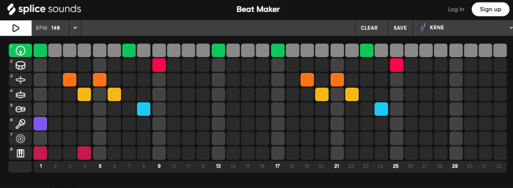Click step number 32 label
This screenshot has width=513, height=188.
coord(499,166)
